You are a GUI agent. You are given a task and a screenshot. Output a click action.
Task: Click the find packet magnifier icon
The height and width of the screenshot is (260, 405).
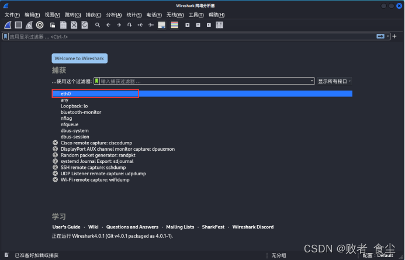point(98,25)
